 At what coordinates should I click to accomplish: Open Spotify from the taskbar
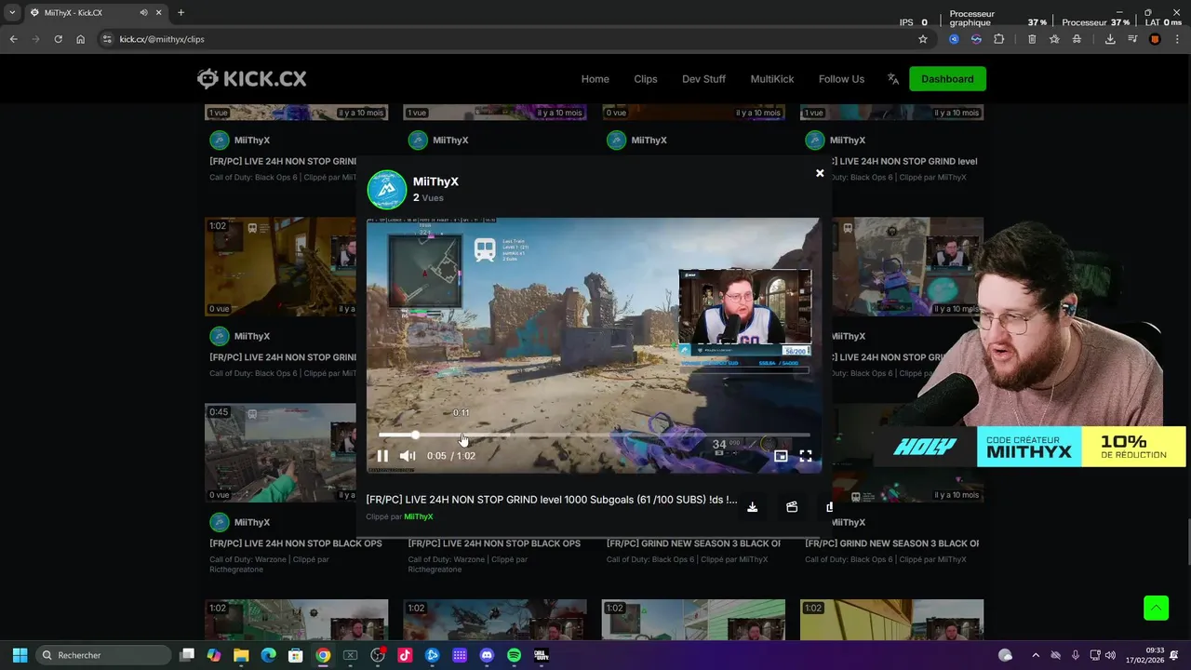[514, 655]
